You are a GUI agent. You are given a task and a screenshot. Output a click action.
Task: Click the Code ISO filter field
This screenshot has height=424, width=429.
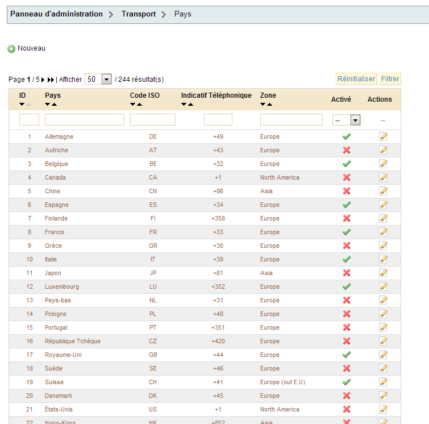153,119
